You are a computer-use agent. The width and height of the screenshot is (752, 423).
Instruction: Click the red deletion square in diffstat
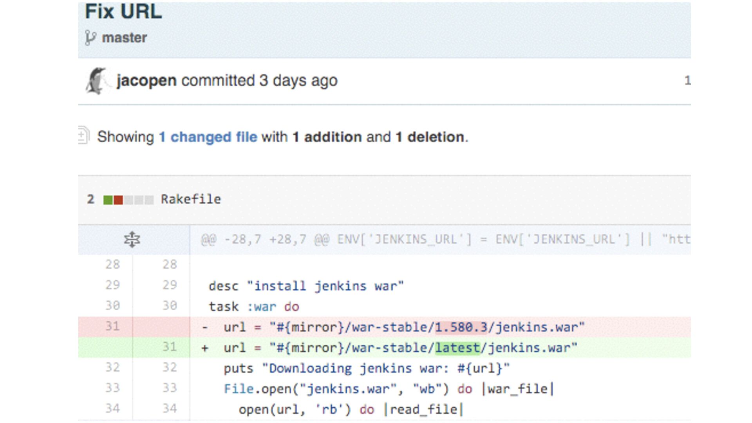pyautogui.click(x=118, y=200)
